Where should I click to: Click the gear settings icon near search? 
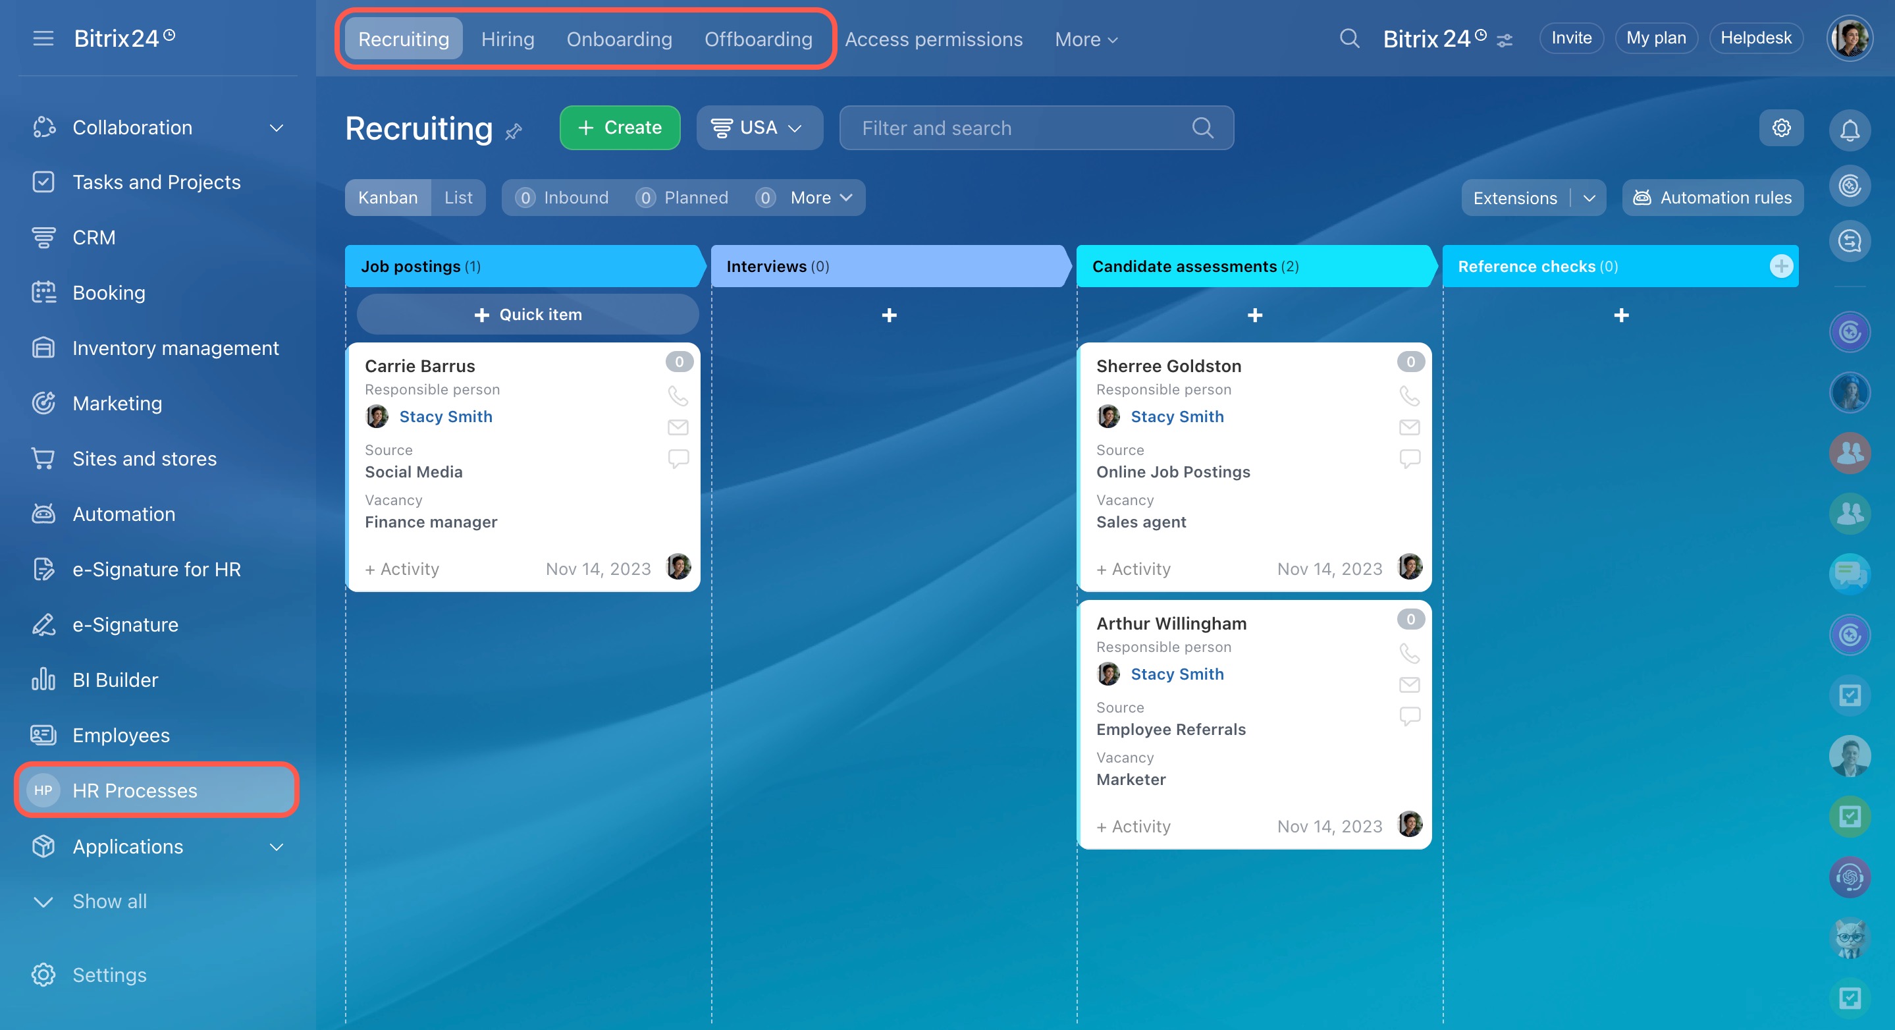(1781, 128)
